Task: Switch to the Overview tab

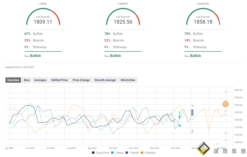Action: pos(13,80)
